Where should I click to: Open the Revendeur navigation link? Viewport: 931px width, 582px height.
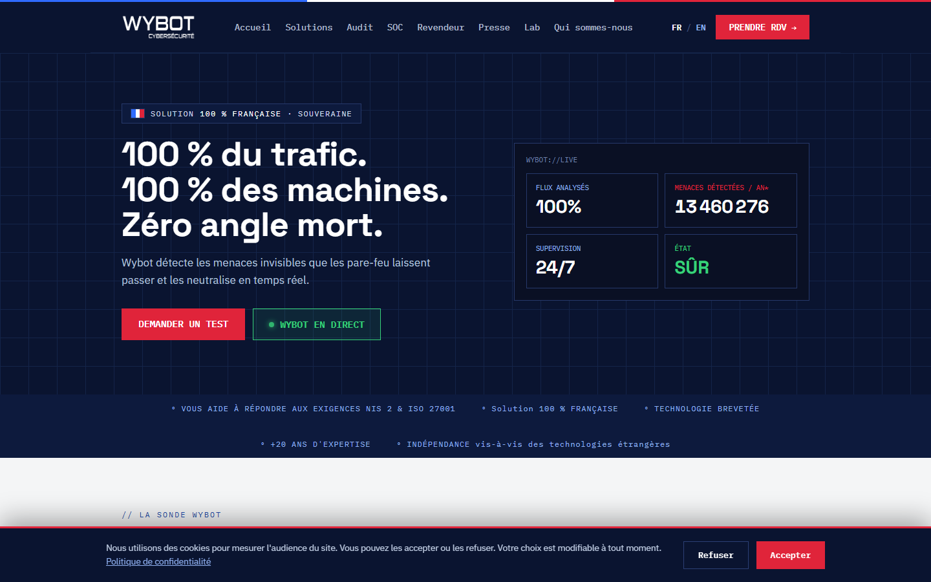tap(440, 27)
